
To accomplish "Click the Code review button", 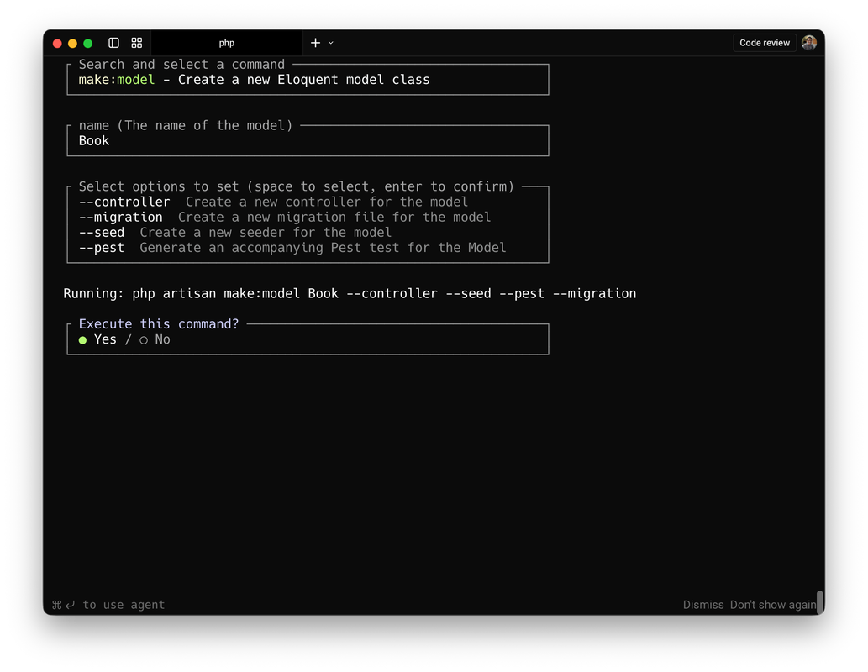I will click(764, 43).
